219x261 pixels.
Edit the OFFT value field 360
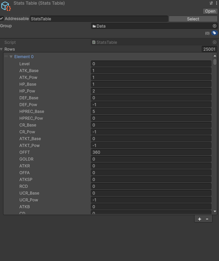click(x=151, y=152)
